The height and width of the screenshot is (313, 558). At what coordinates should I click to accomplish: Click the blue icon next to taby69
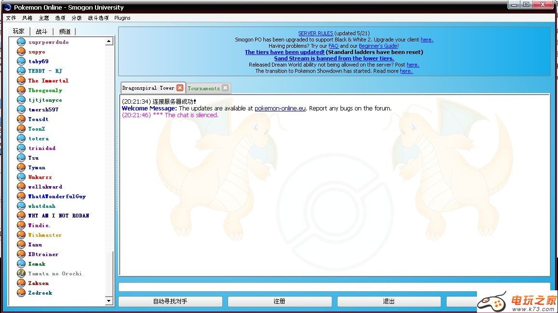21,61
